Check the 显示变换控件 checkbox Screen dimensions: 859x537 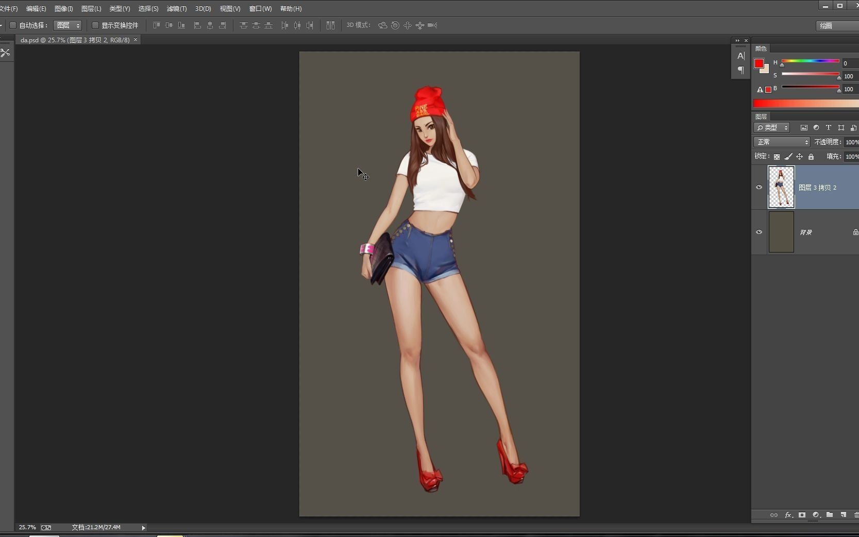[95, 25]
